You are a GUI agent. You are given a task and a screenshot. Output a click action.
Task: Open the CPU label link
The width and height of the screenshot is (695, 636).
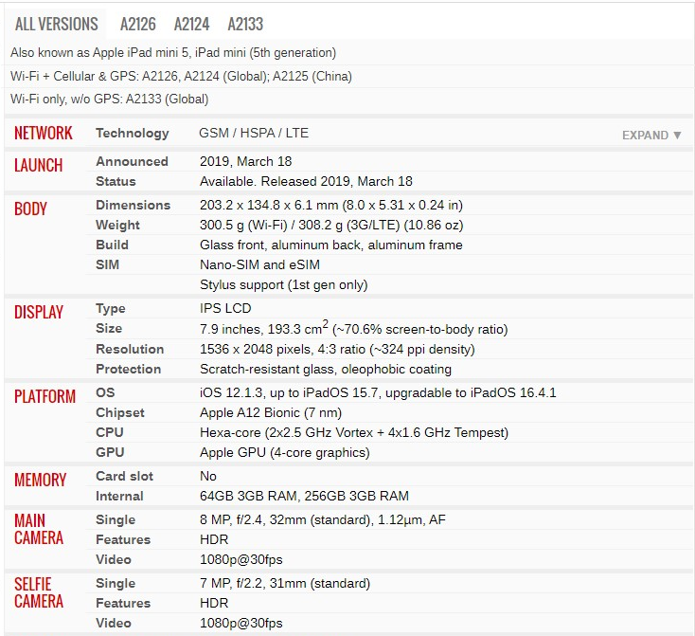tap(110, 433)
